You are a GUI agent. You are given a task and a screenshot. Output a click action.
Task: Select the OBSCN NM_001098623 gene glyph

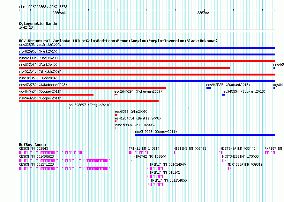[65, 160]
